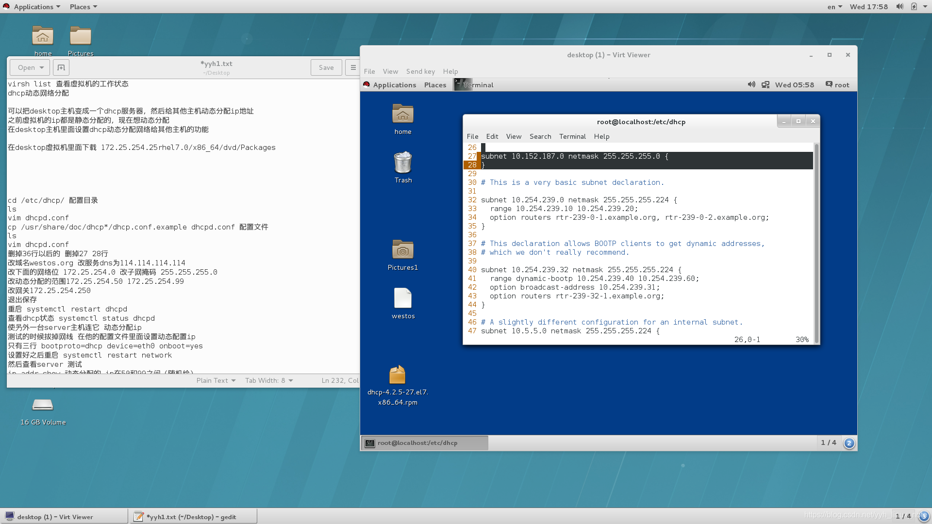Click westos file icon on guest desktop
932x524 pixels.
click(402, 298)
